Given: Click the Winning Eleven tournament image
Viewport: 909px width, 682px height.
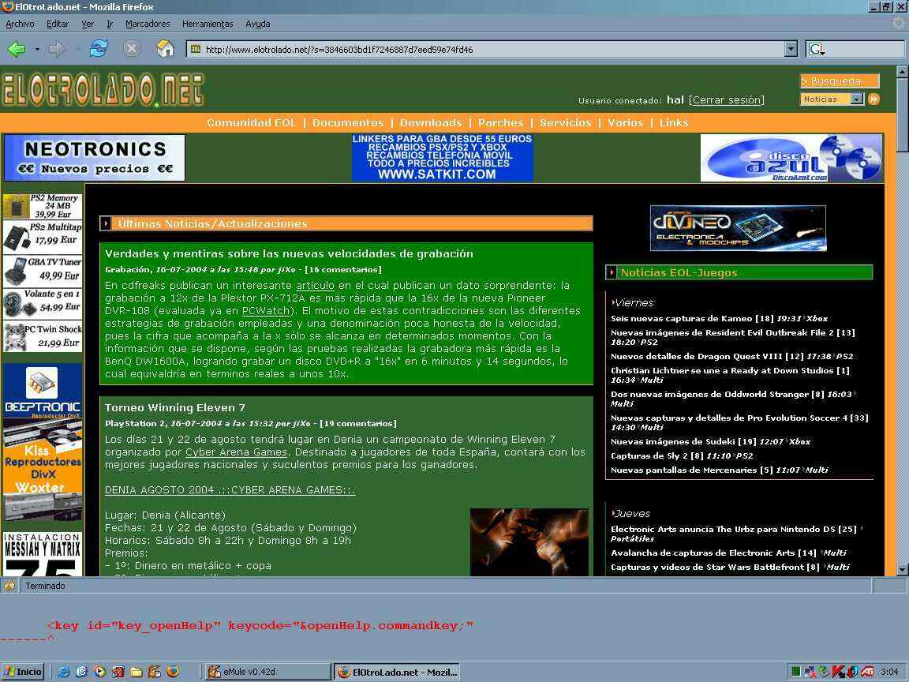Looking at the screenshot, I should click(x=529, y=541).
